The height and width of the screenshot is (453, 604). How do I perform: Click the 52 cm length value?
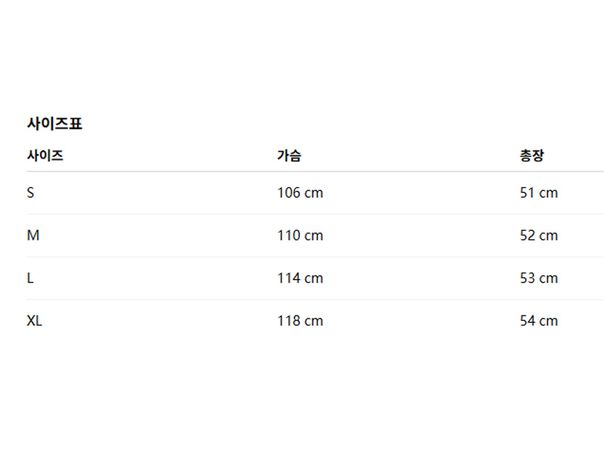[x=539, y=236]
